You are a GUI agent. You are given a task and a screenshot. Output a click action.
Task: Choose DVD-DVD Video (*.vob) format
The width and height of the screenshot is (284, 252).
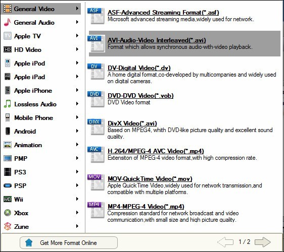click(x=140, y=96)
